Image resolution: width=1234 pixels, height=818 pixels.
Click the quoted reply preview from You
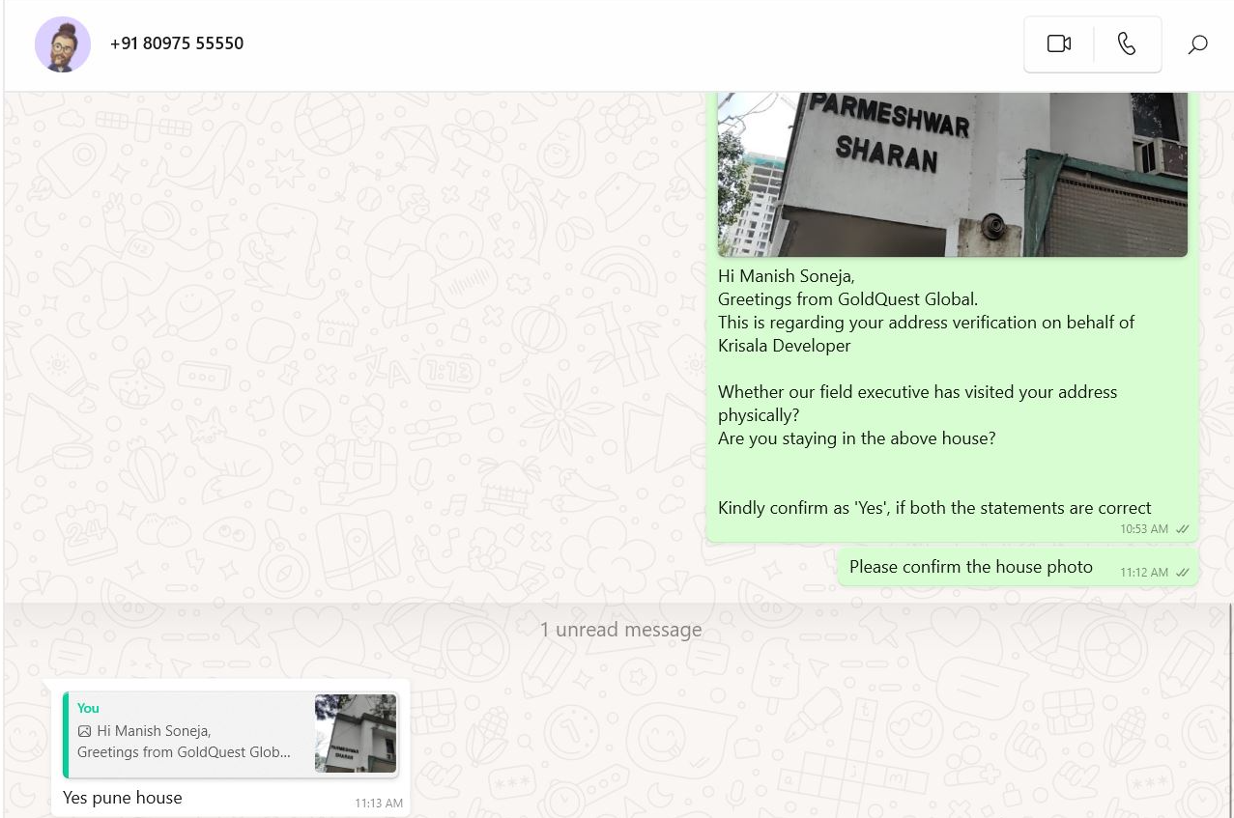click(231, 734)
